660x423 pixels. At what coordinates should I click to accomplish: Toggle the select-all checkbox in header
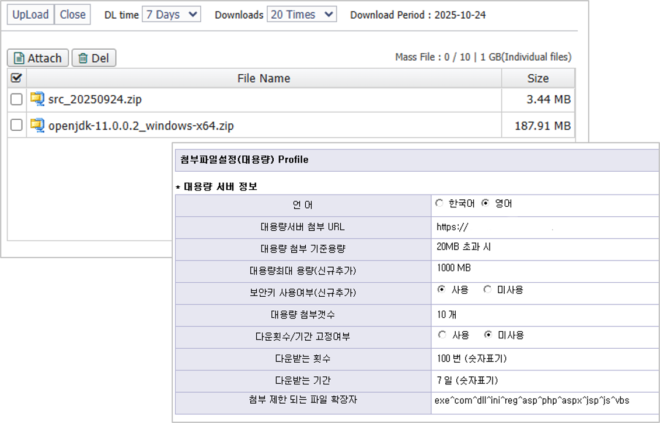click(16, 78)
